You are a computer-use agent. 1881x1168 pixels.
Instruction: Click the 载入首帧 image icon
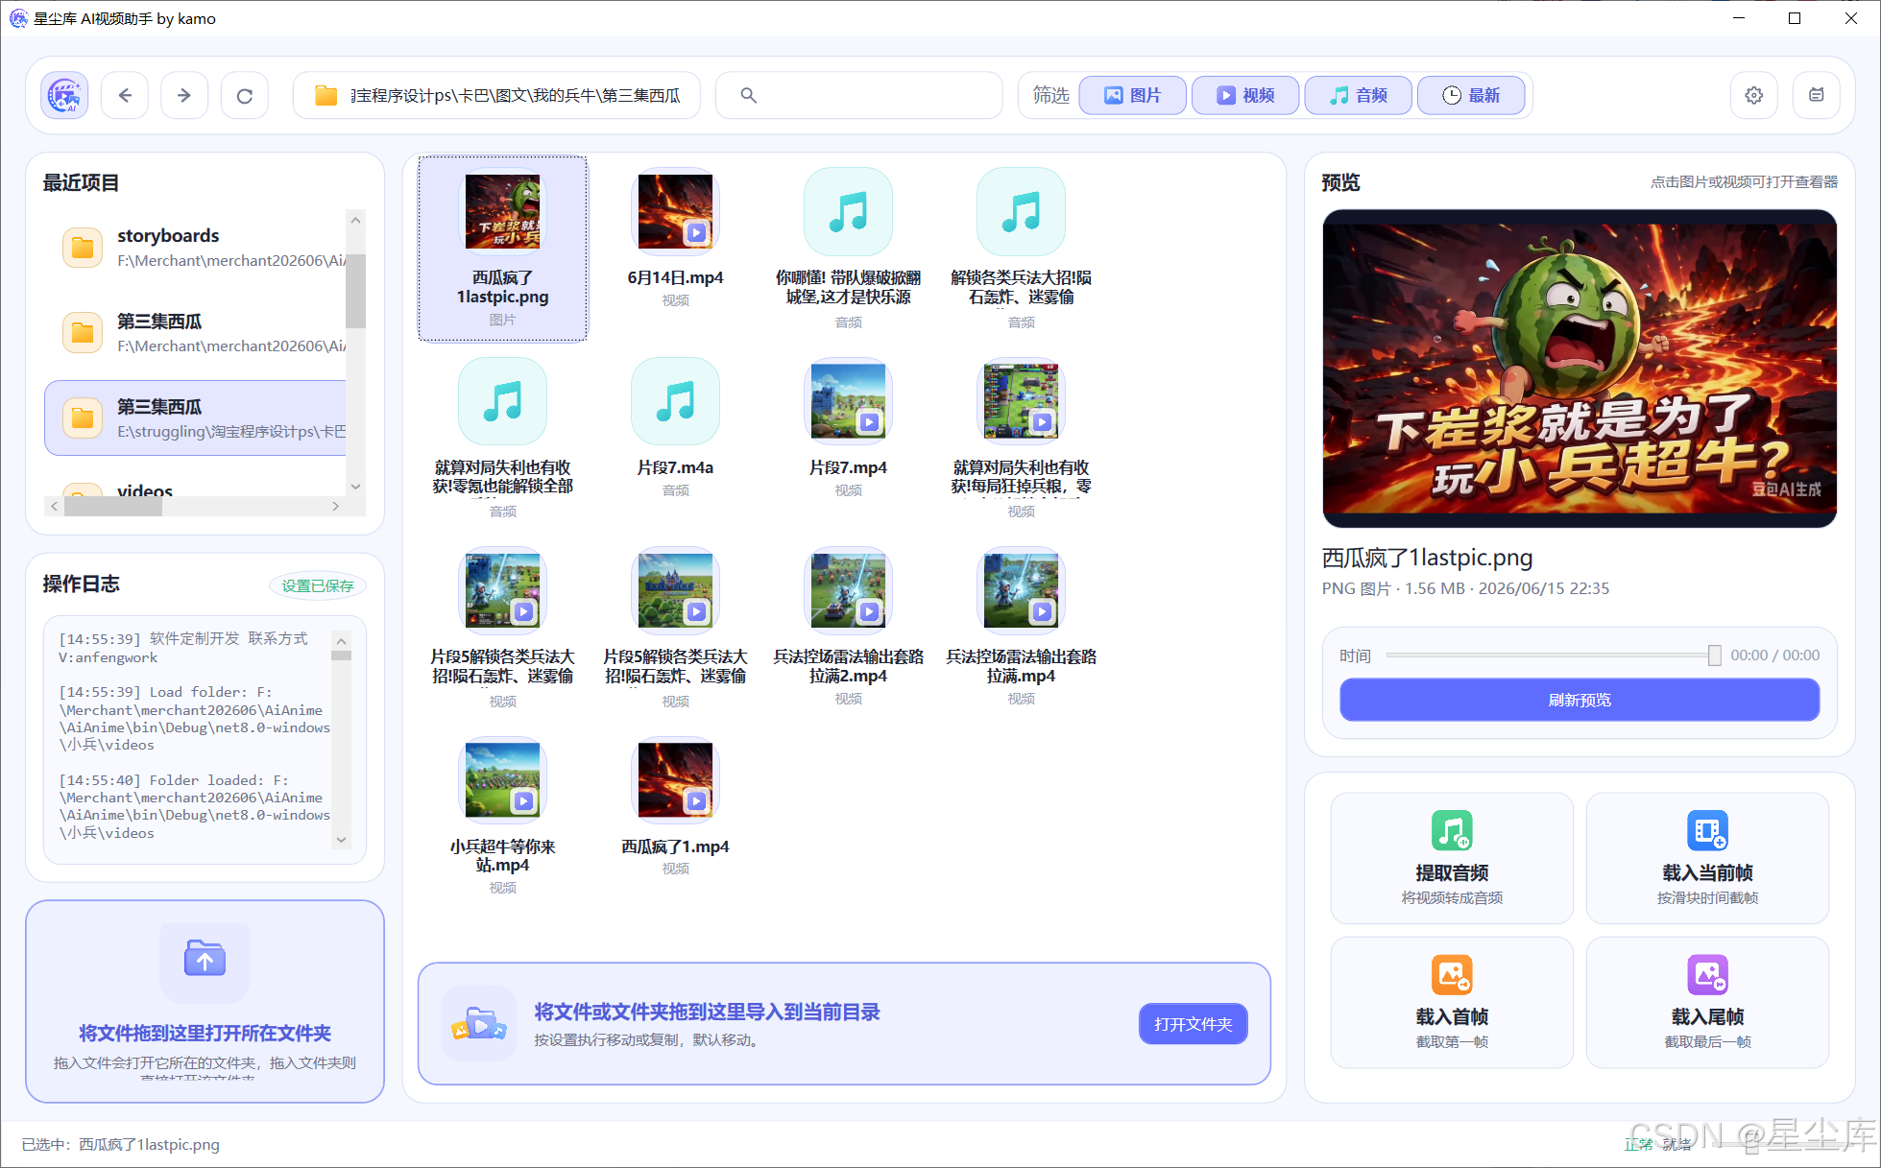[1452, 975]
